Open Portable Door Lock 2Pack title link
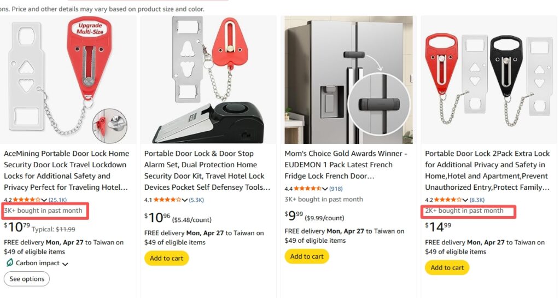The width and height of the screenshot is (560, 298). tap(487, 170)
